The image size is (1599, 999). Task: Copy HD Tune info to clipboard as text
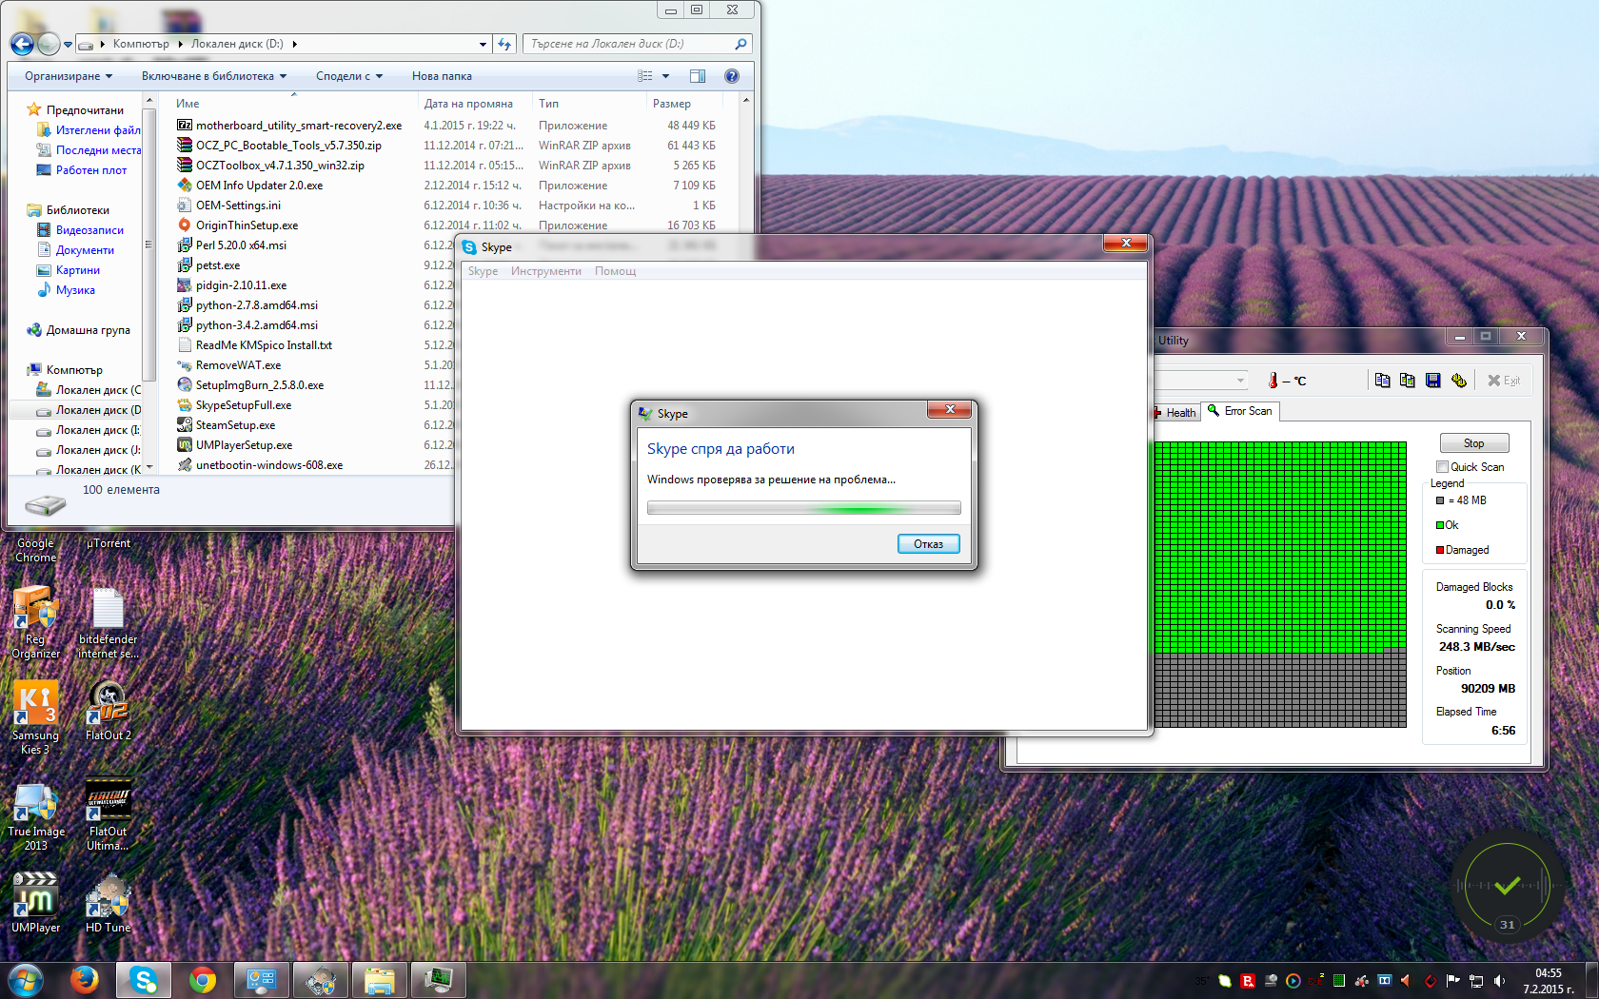point(1382,381)
